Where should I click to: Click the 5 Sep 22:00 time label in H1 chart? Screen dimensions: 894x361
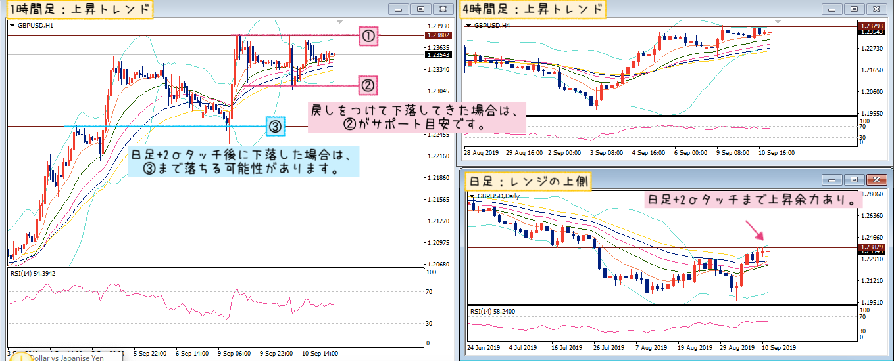149,353
